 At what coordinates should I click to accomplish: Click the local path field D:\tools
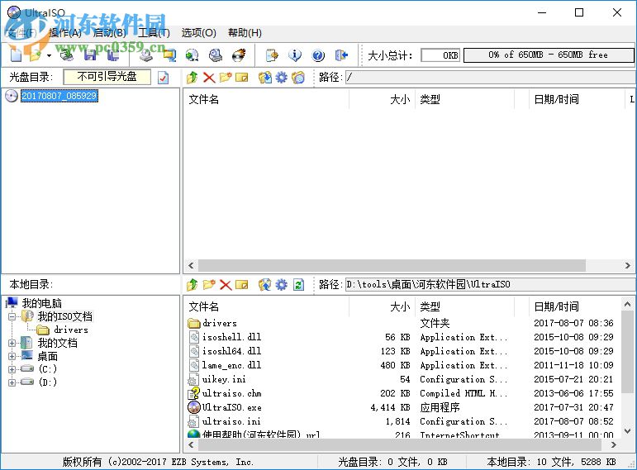click(491, 284)
